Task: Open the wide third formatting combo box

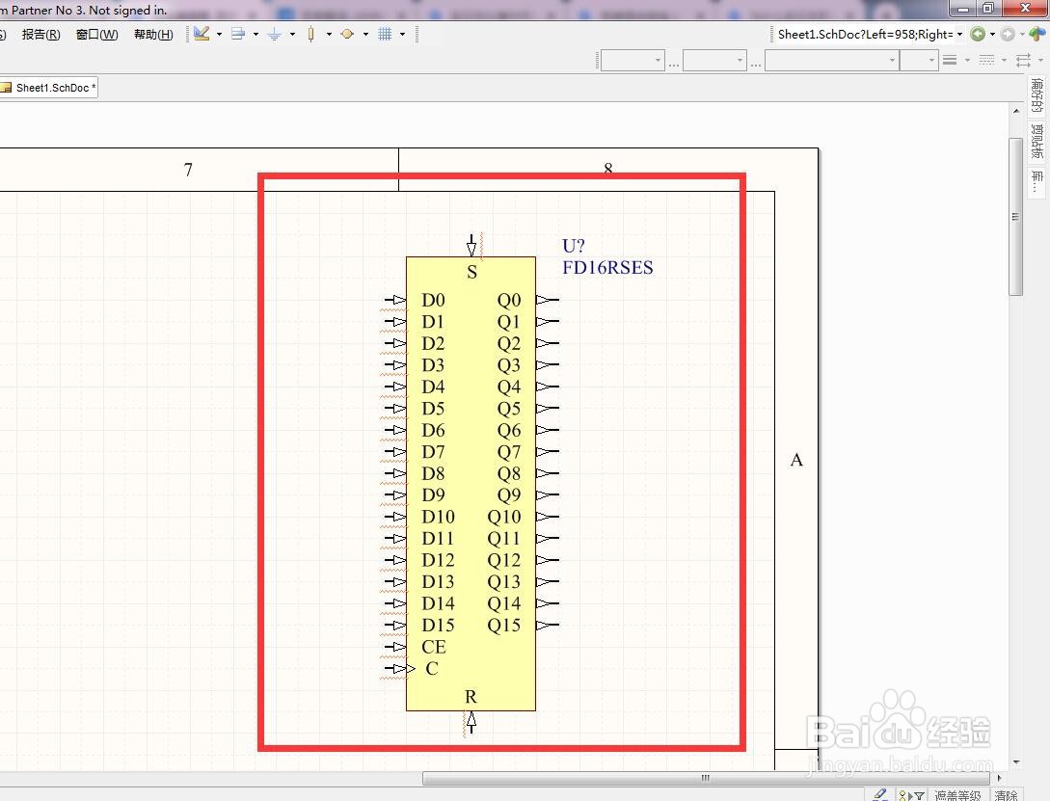Action: pos(832,60)
